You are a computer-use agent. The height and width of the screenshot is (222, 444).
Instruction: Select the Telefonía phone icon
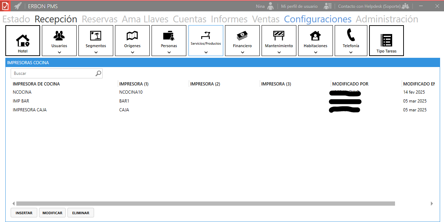pos(351,35)
